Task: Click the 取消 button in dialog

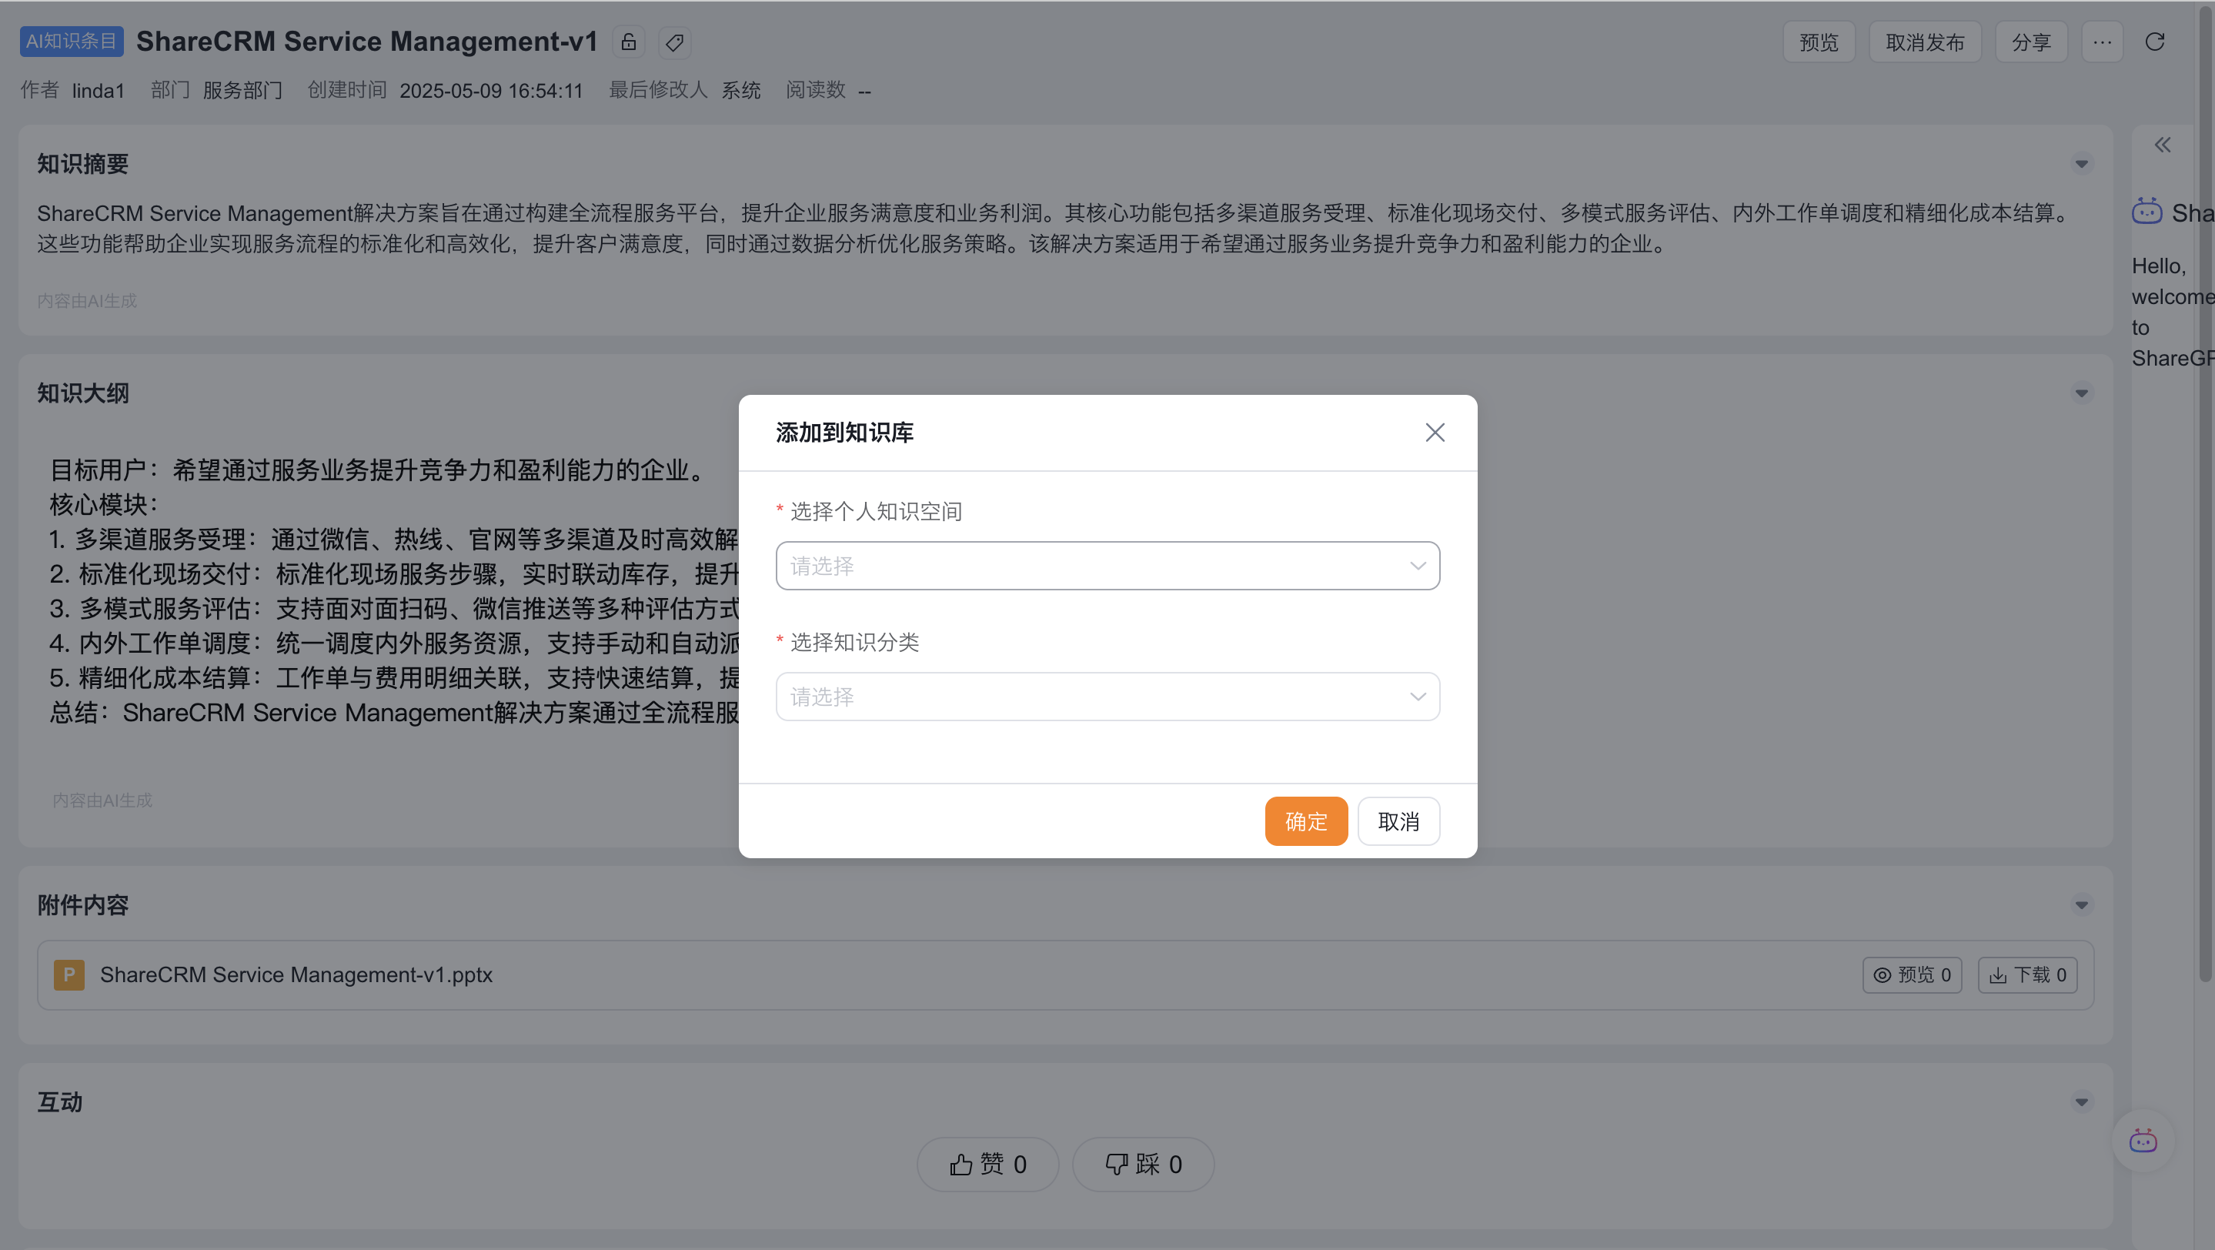Action: point(1398,821)
